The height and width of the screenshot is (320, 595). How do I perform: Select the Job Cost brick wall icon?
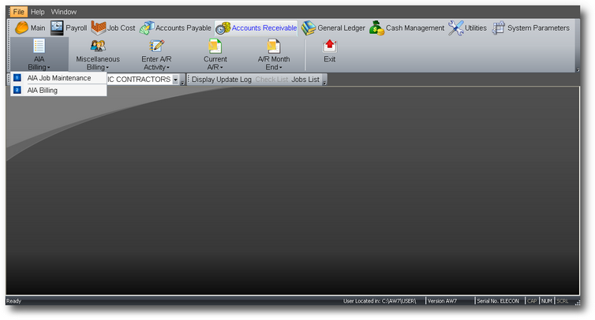[x=99, y=28]
